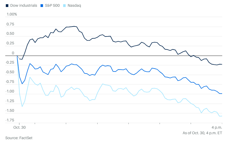Click the Dow industrials dark navy legend swatch
Screen dimensions: 238x145
7,6
